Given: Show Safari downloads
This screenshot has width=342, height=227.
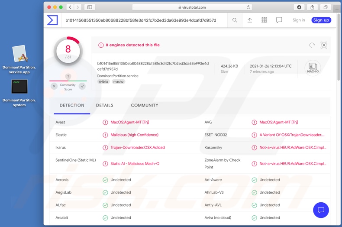Looking at the screenshot, I should (299, 7).
